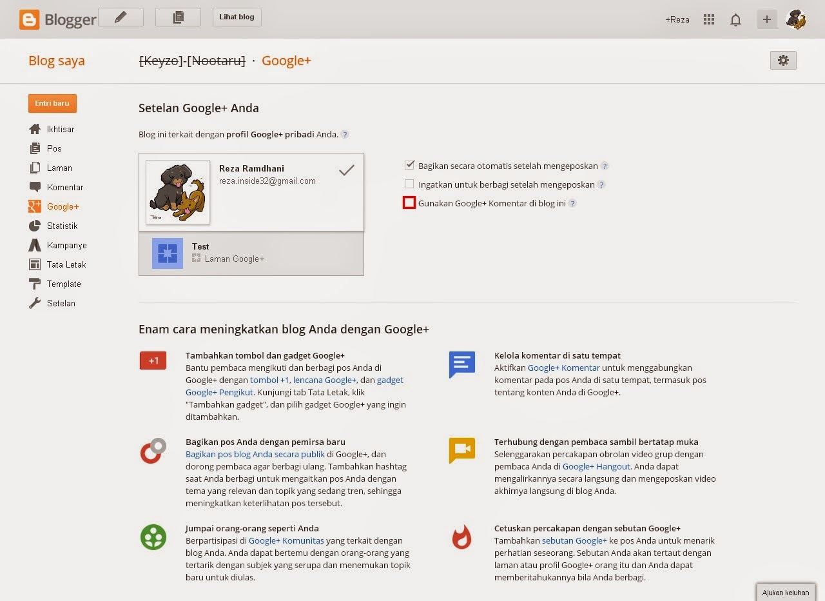Click the Statistik pie chart icon
This screenshot has height=601, width=825.
pyautogui.click(x=35, y=226)
